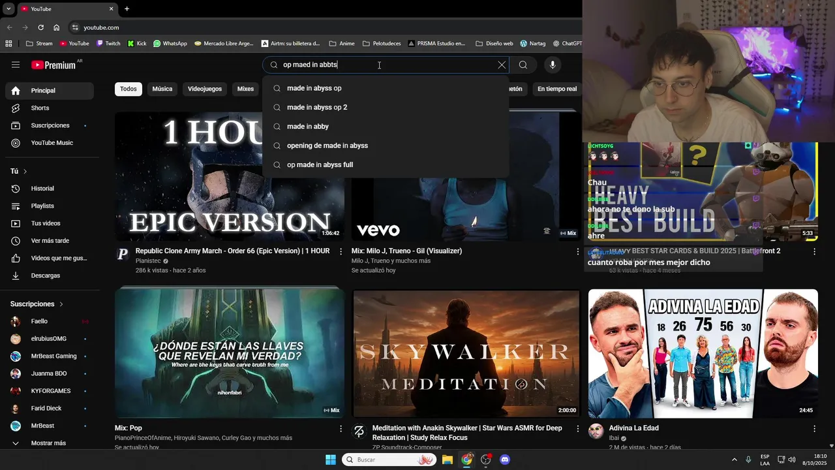
Task: Expand the Suscripciones section heading
Action: pos(37,304)
